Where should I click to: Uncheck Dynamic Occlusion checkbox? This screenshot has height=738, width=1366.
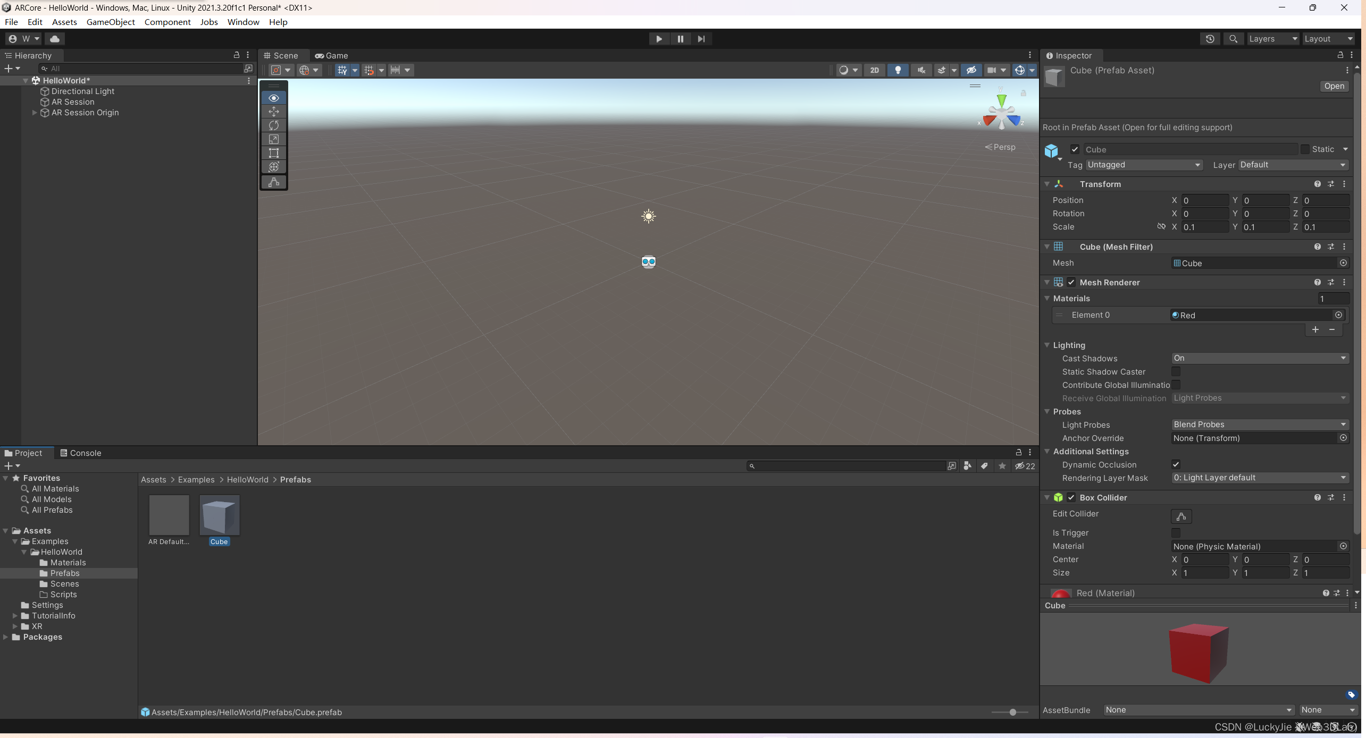(1176, 464)
